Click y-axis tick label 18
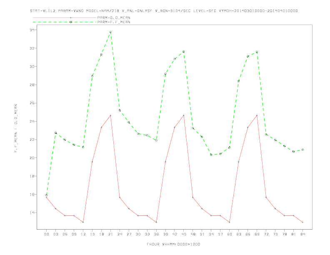This screenshot has height=255, width=330. coord(32,176)
